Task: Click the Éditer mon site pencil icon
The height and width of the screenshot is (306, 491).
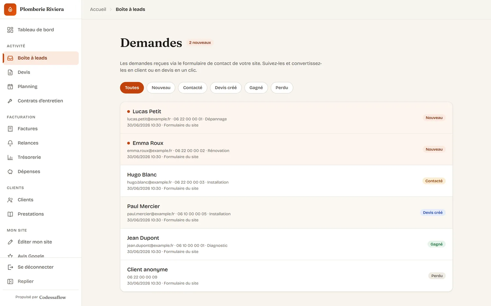Action: pos(10,242)
